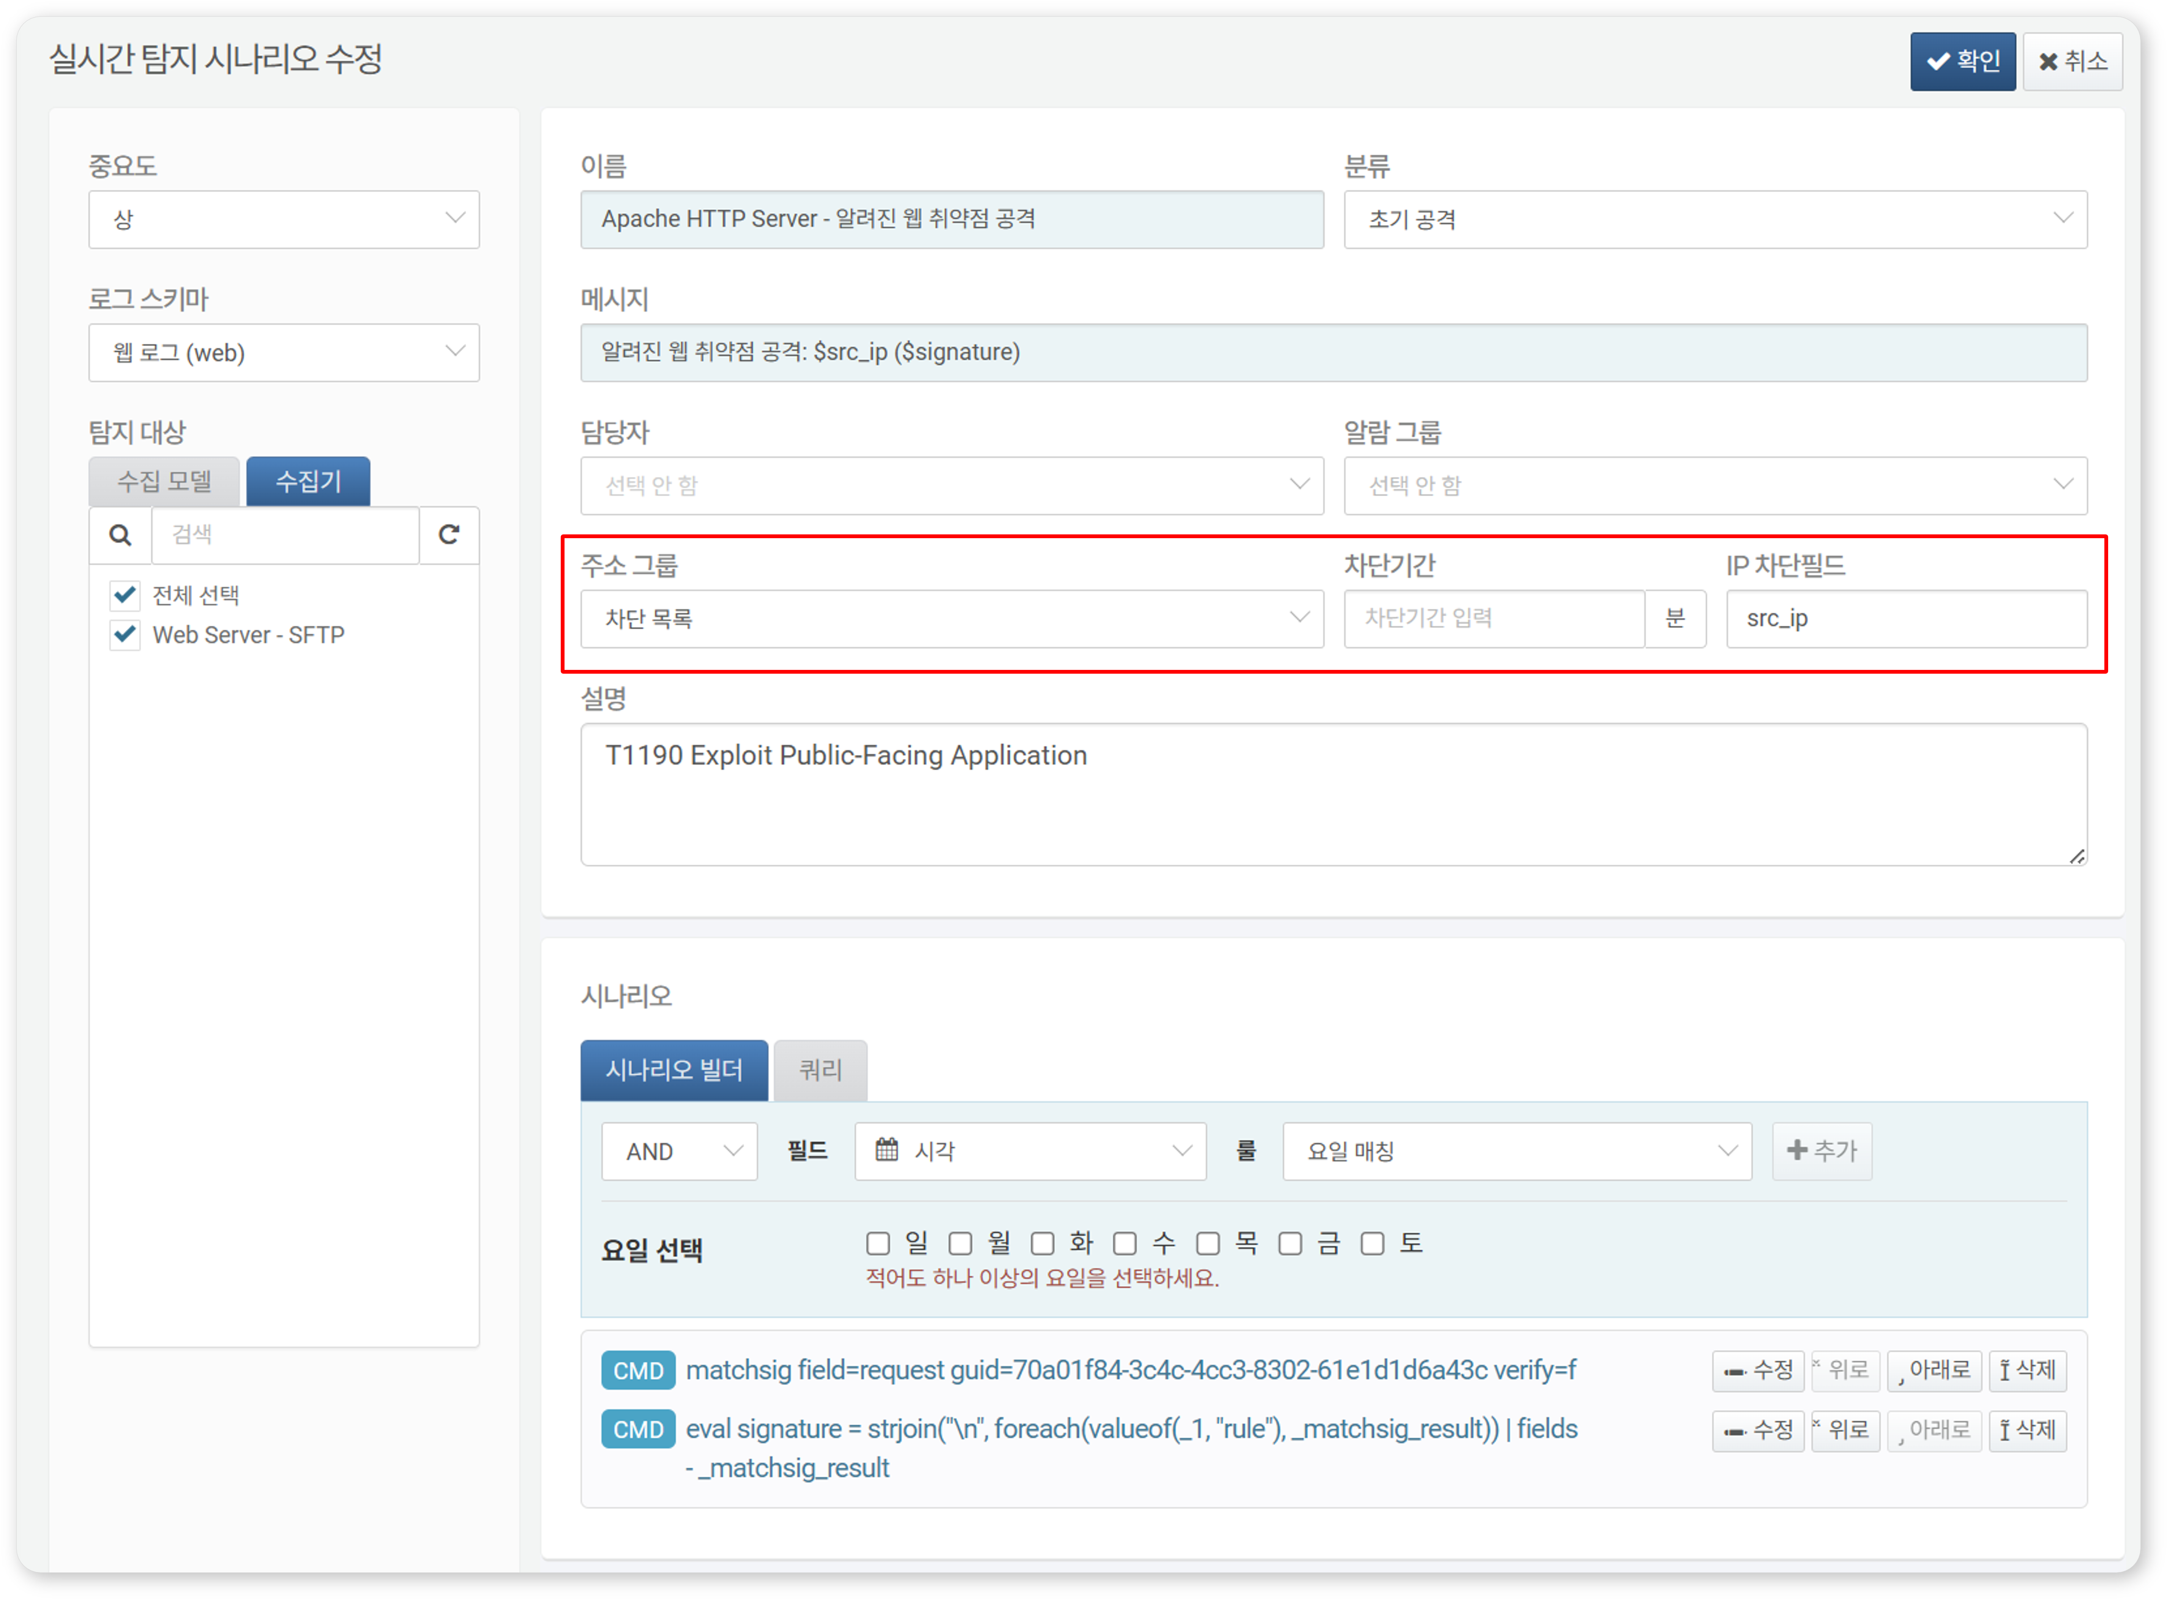The height and width of the screenshot is (1599, 2167).
Task: Click the calendar icon in the 시각 field
Action: click(x=887, y=1151)
